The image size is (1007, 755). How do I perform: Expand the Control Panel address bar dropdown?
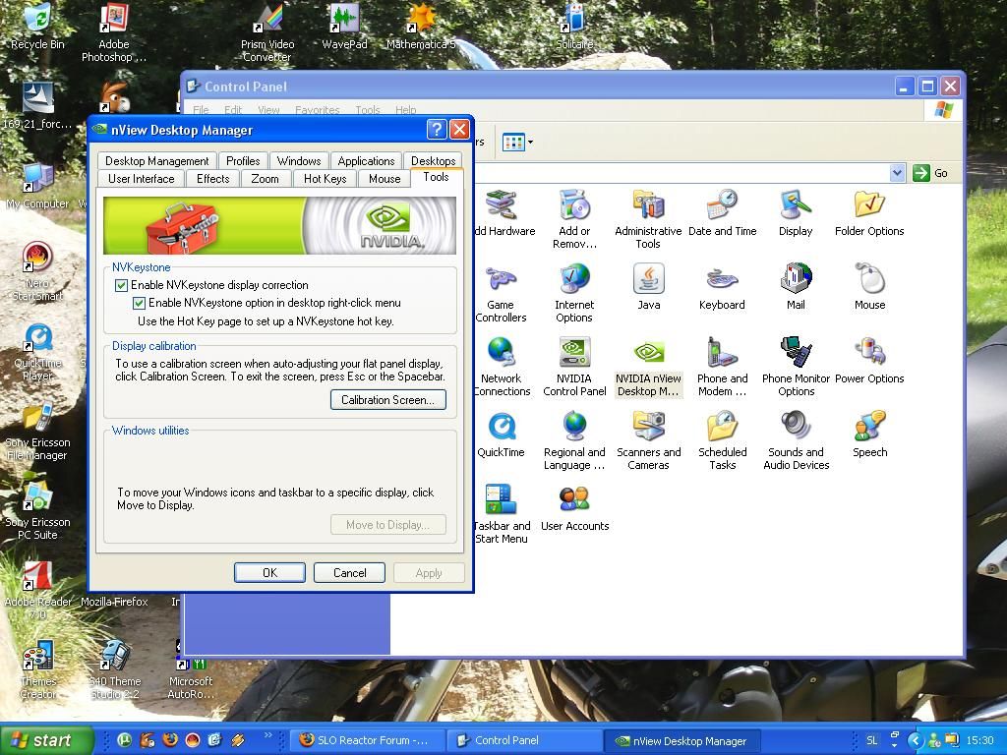click(x=897, y=173)
